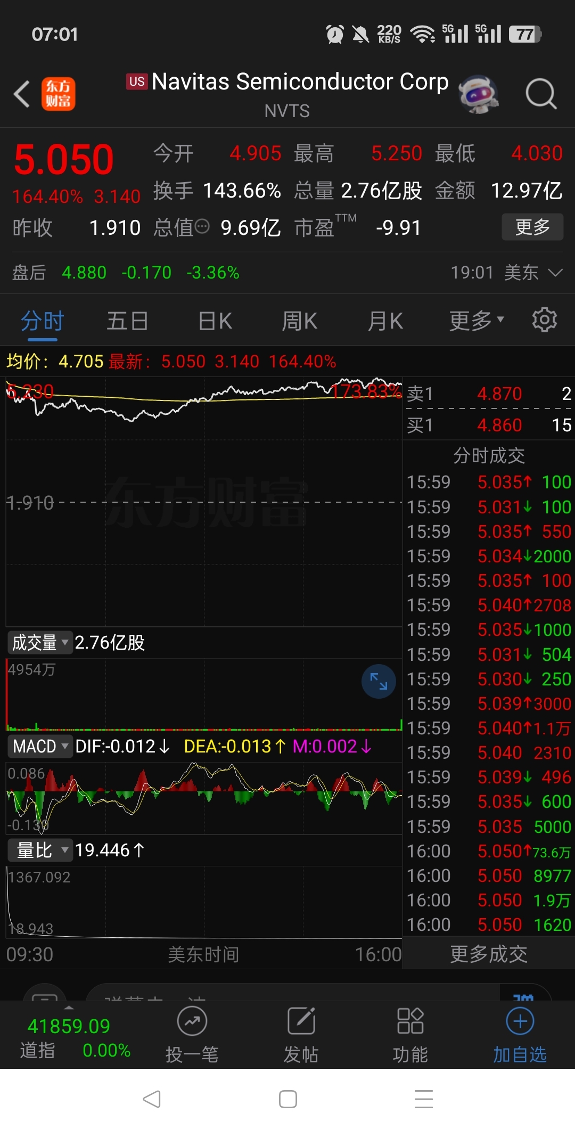Image resolution: width=575 pixels, height=1129 pixels.
Task: Tap the current price 5.050
Action: tap(64, 159)
